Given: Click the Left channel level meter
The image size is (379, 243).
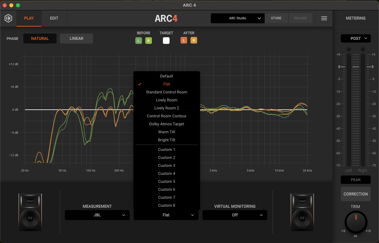Looking at the screenshot, I should click(x=349, y=110).
